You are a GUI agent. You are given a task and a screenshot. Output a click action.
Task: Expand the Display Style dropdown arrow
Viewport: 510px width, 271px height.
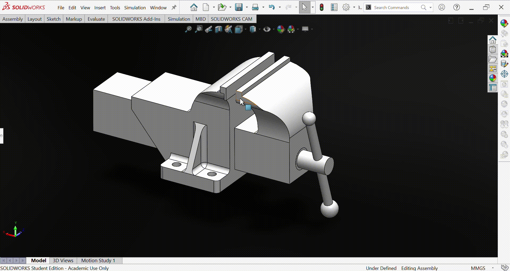[x=260, y=29]
